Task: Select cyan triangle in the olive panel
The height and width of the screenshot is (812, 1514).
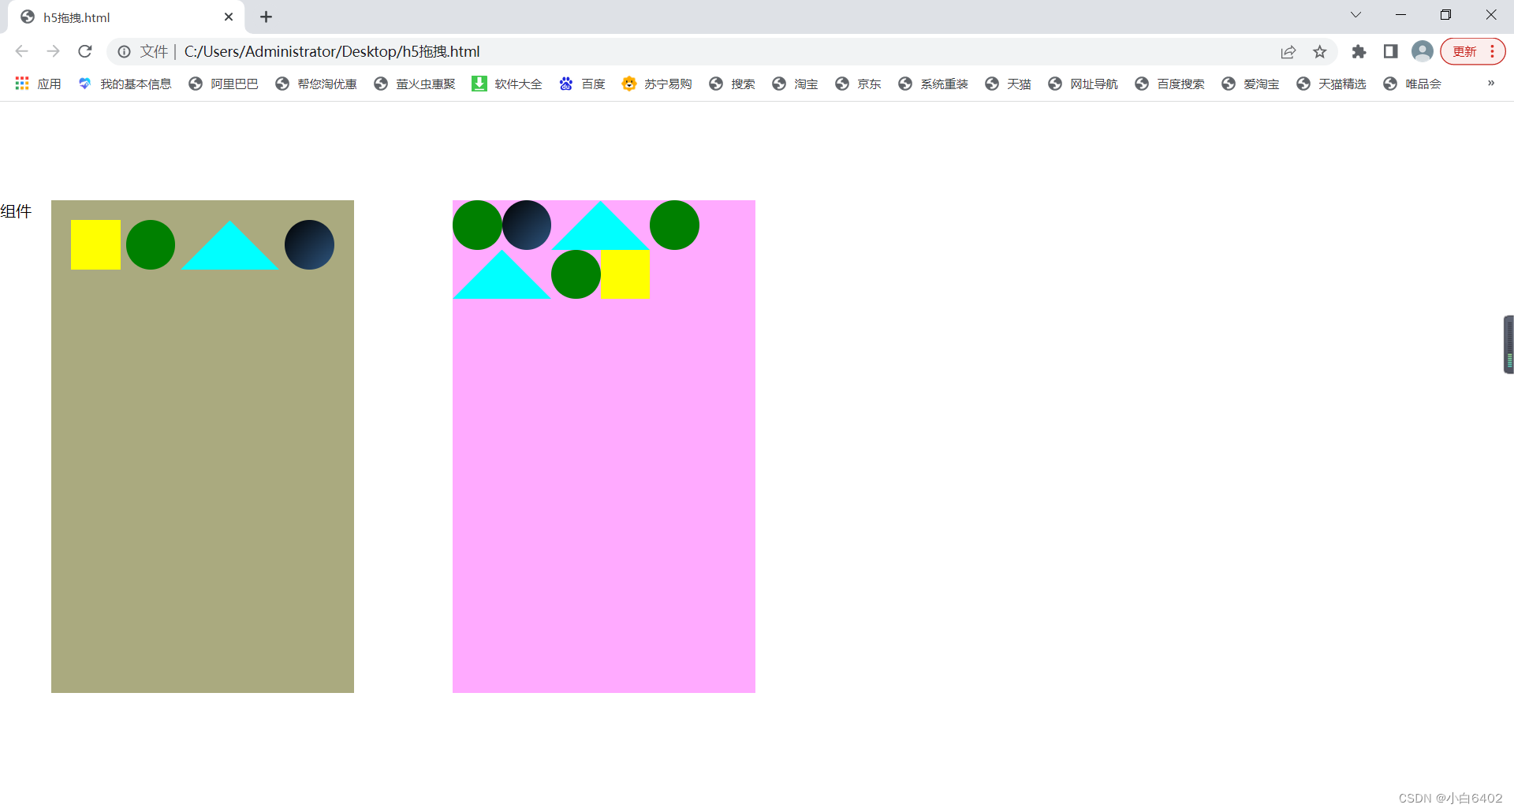Action: (x=229, y=251)
